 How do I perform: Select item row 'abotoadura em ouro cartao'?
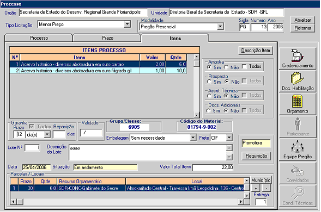point(98,64)
